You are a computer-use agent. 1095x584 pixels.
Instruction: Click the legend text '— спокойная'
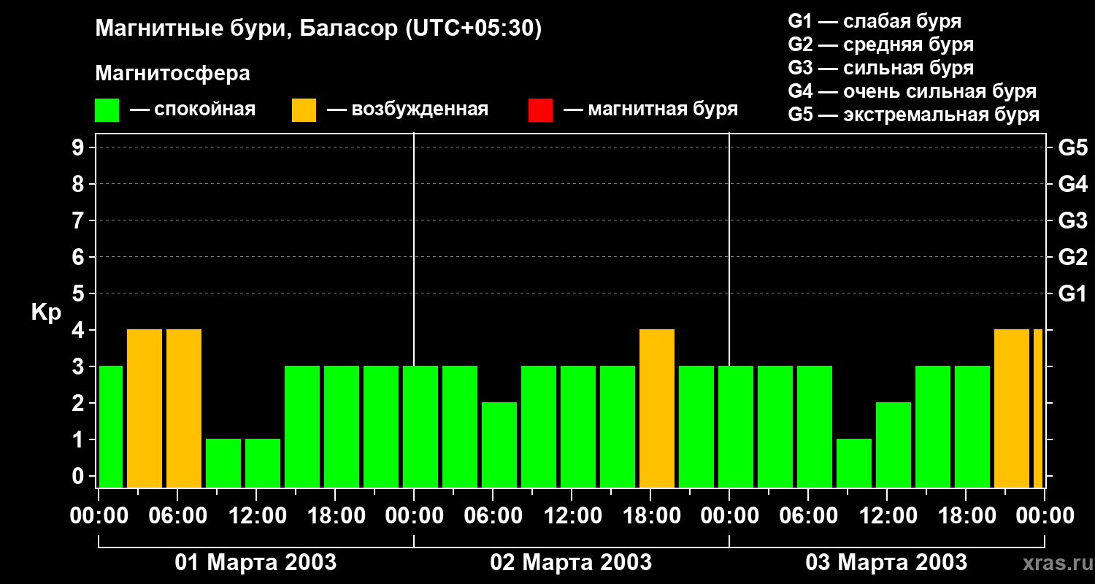point(193,110)
